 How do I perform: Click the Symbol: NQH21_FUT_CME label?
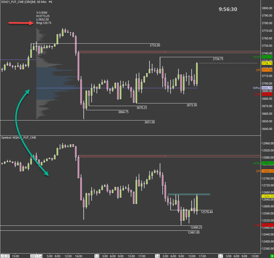point(19,138)
